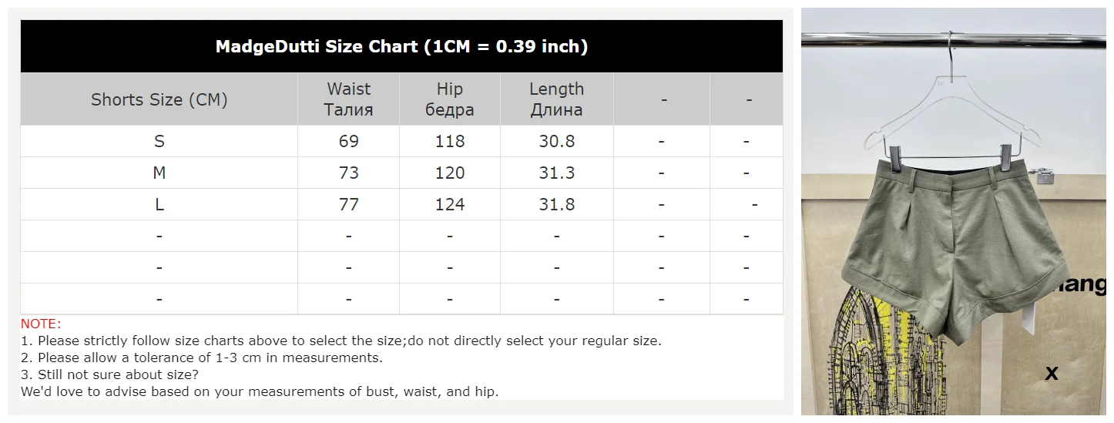This screenshot has height=423, width=1114.
Task: Click length value 30.8 in the chart
Action: [556, 141]
